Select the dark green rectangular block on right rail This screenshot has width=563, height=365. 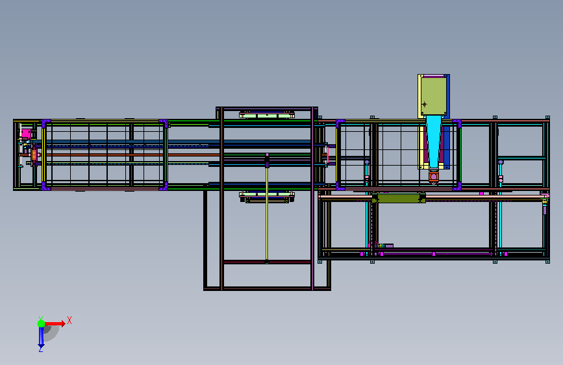point(399,198)
